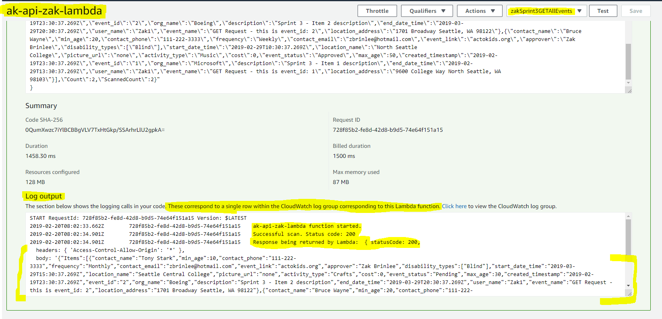
Task: Click the disabled Save button
Action: click(636, 11)
